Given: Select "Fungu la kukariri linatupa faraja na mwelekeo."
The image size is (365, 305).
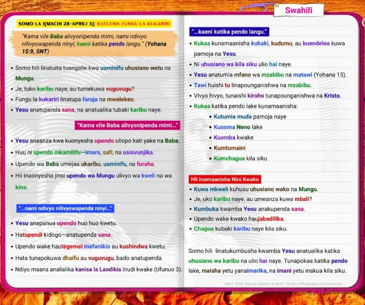Looking at the screenshot, I should pyautogui.click(x=75, y=99).
